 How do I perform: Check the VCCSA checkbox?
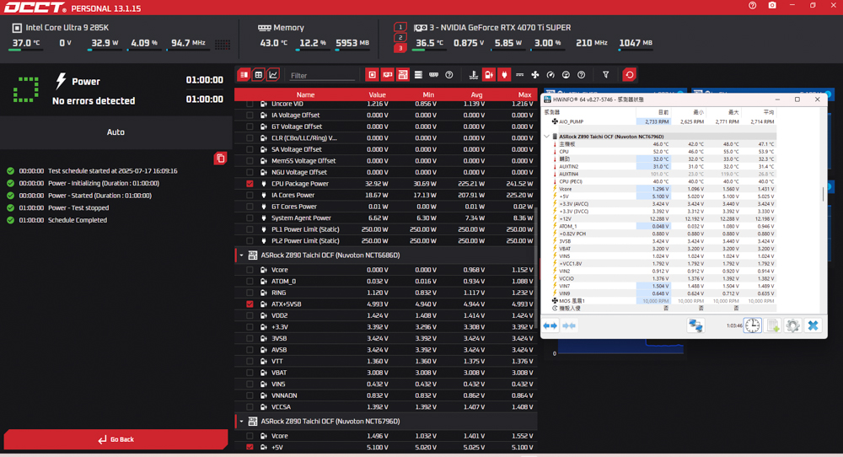(250, 407)
